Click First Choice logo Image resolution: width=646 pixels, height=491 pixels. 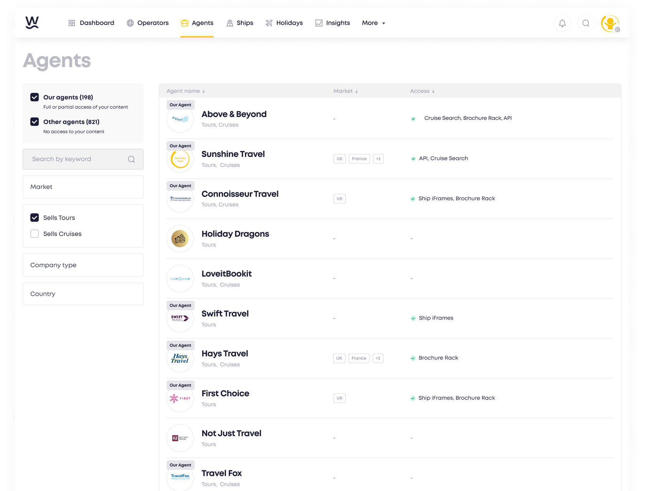pyautogui.click(x=180, y=398)
